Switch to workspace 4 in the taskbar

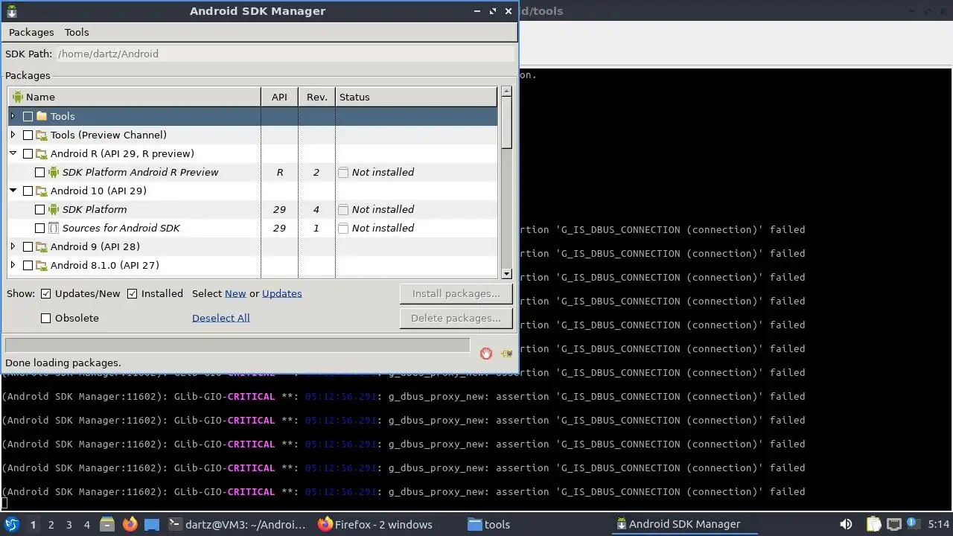[x=86, y=524]
